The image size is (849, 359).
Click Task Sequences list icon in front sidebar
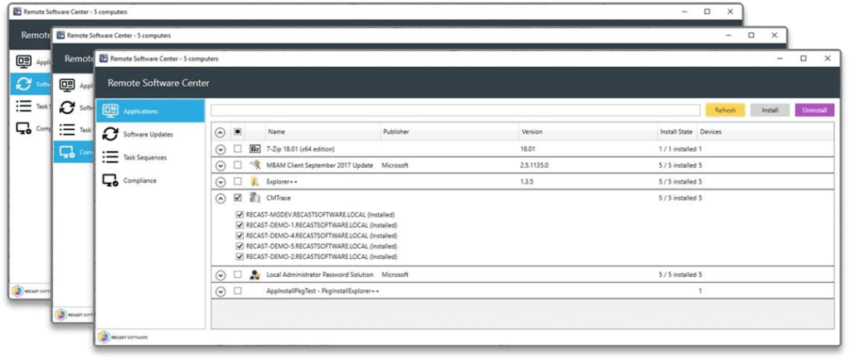110,157
